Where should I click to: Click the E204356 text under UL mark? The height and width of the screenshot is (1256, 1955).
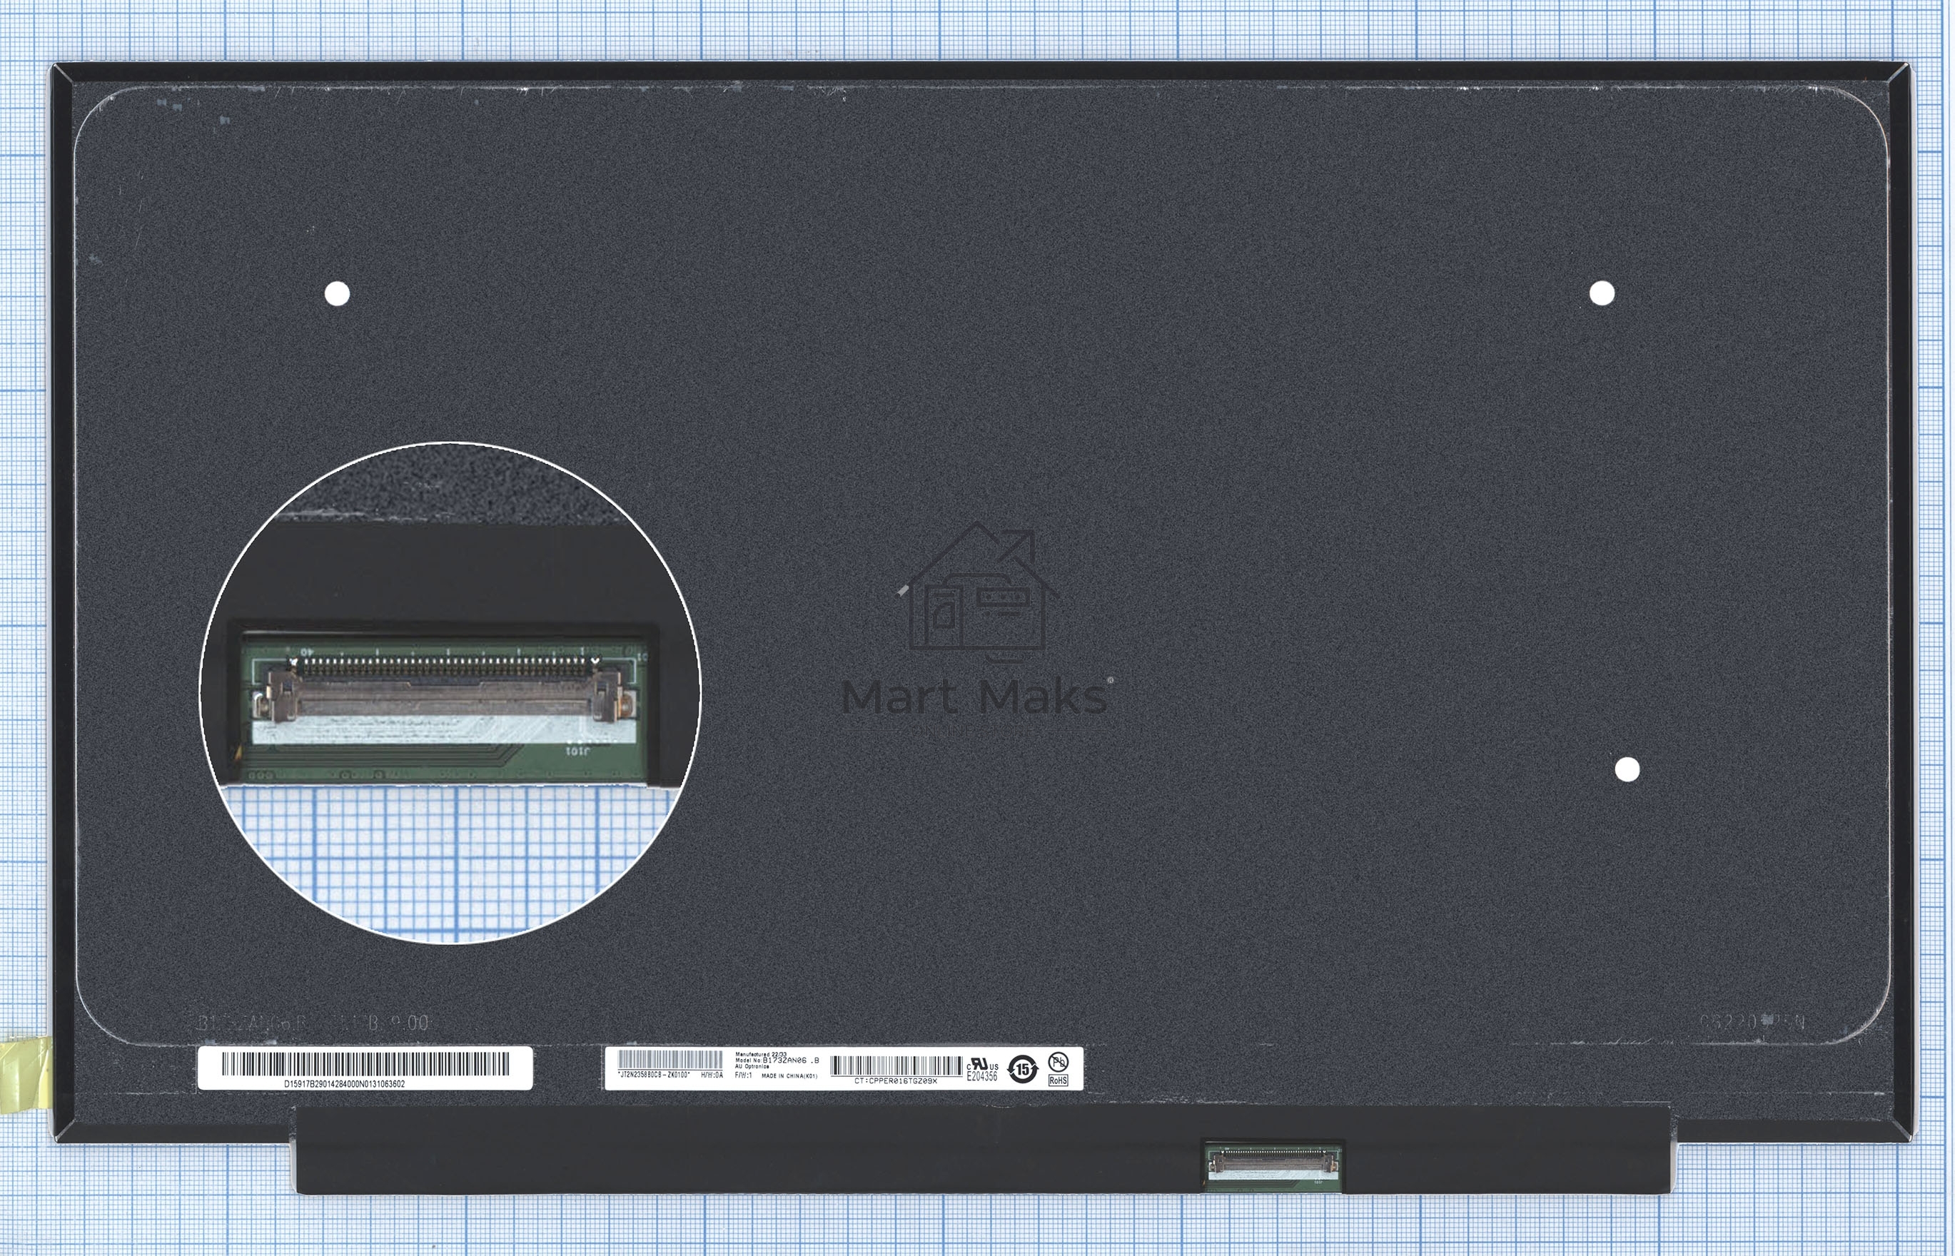(982, 1077)
